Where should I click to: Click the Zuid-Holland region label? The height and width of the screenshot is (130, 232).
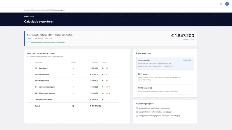click(x=38, y=38)
